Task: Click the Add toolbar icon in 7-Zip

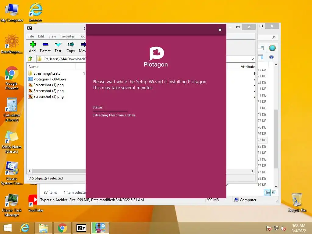Action: tap(32, 47)
